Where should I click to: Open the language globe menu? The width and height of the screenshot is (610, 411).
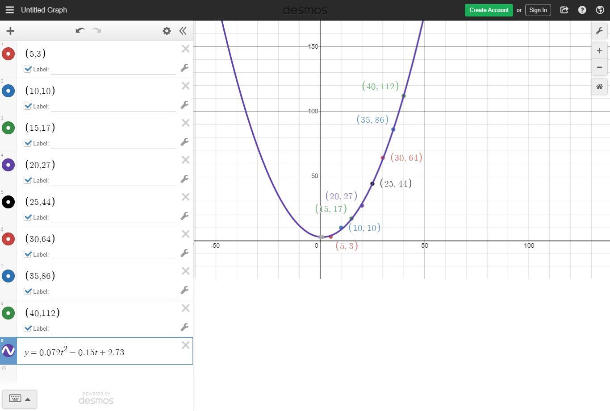tap(600, 10)
